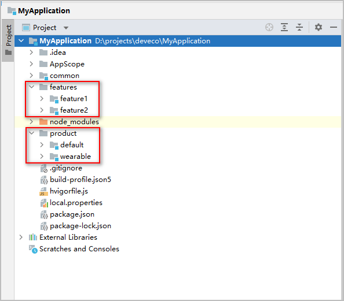Expand the AppScope folder
Viewport: 344px width, 301px height.
[x=31, y=64]
